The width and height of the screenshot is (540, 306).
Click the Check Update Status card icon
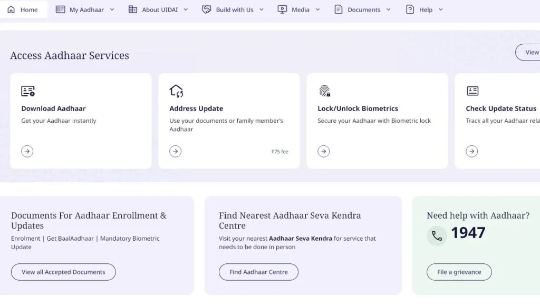pos(472,91)
